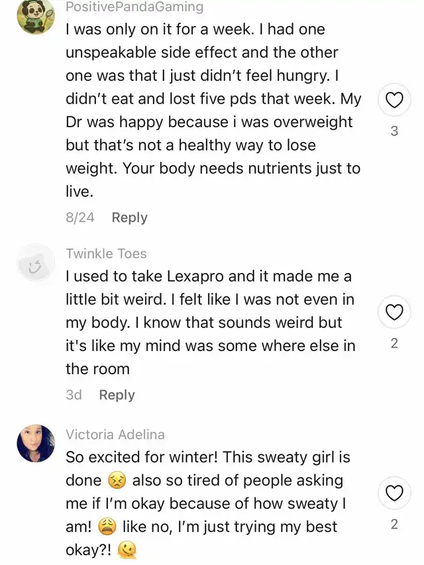Tap the weary face emoji after "sweaty I am!"
This screenshot has height=565, width=424.
click(106, 527)
